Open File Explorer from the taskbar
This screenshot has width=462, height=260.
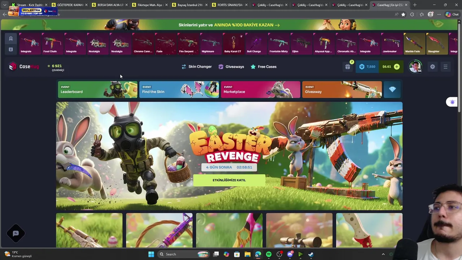[247, 254]
